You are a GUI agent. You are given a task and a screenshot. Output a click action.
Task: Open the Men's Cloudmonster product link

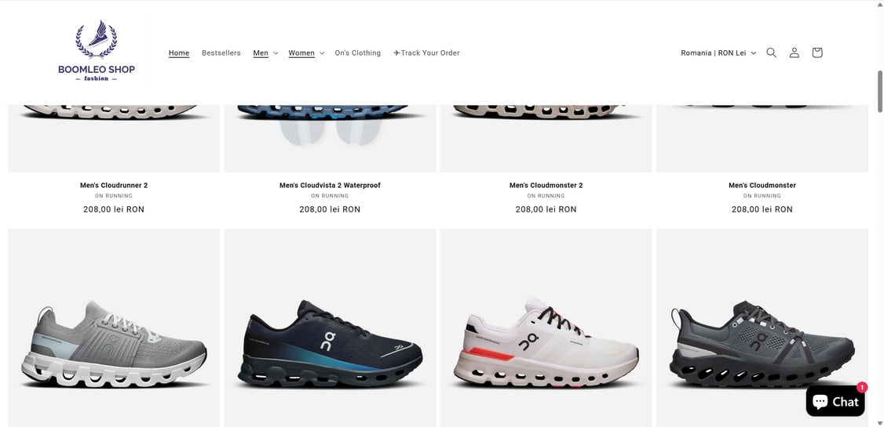(x=762, y=185)
